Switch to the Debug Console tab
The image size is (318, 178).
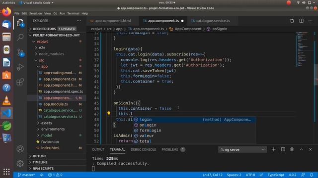[x=144, y=149]
